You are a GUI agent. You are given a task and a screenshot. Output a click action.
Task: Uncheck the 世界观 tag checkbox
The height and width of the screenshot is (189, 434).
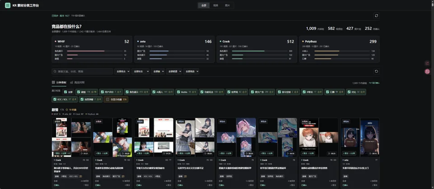point(229,92)
